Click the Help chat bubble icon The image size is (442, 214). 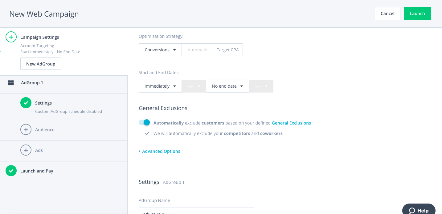point(412,211)
